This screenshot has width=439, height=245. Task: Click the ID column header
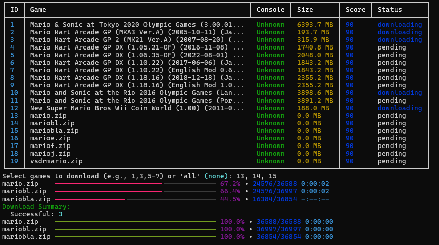coord(14,10)
